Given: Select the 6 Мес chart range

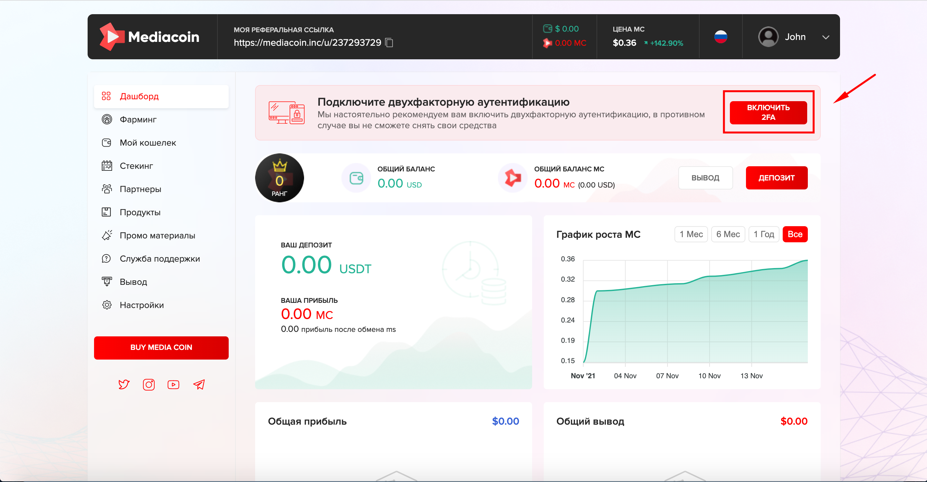Looking at the screenshot, I should pos(728,234).
